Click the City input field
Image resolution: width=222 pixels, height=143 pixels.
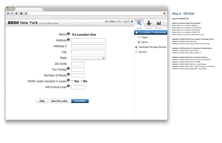click(x=89, y=52)
